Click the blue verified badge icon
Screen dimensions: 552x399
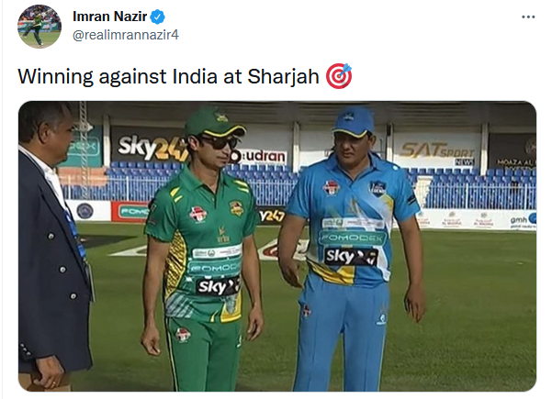158,17
